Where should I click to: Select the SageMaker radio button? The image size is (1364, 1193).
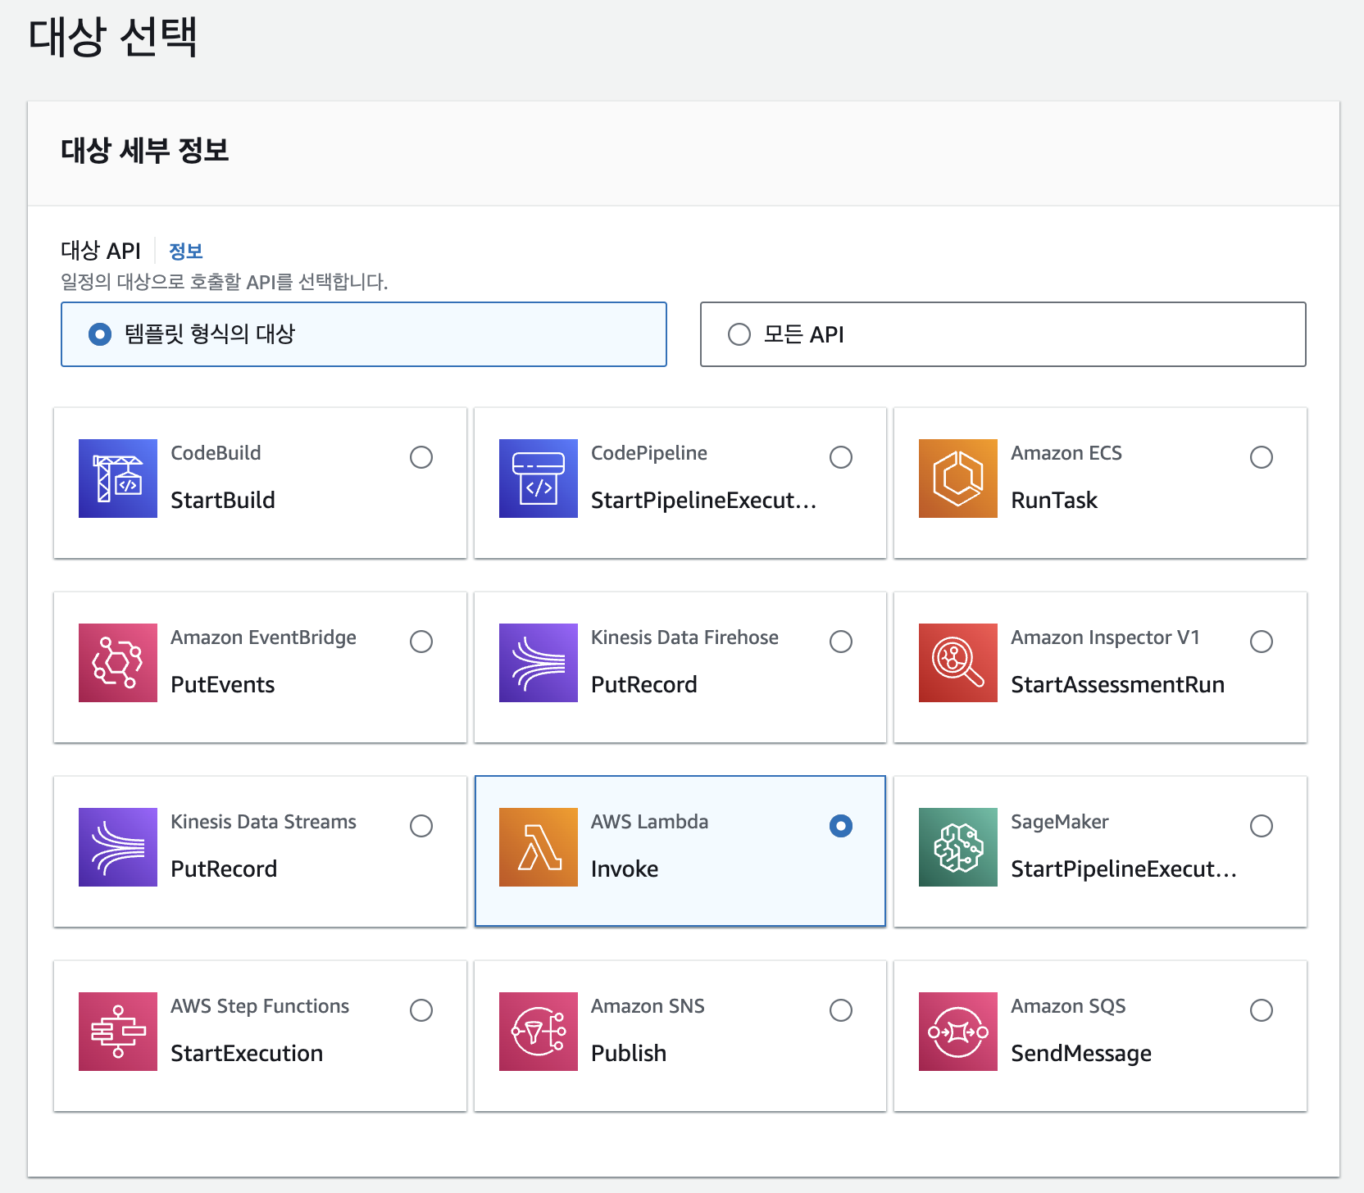[1262, 826]
